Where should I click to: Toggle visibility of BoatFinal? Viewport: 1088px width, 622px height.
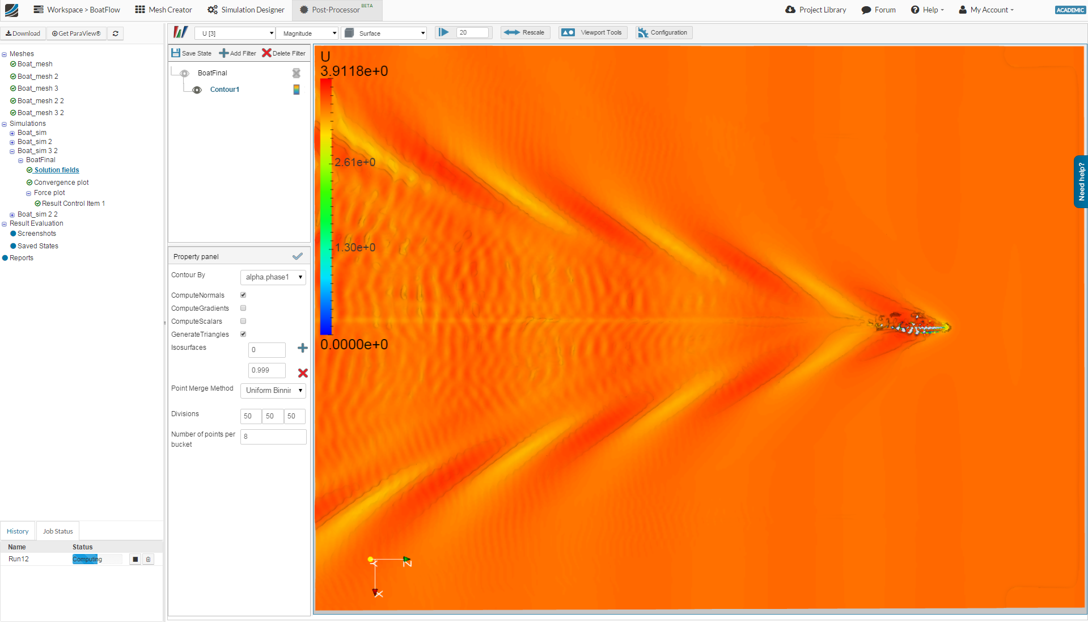tap(184, 73)
